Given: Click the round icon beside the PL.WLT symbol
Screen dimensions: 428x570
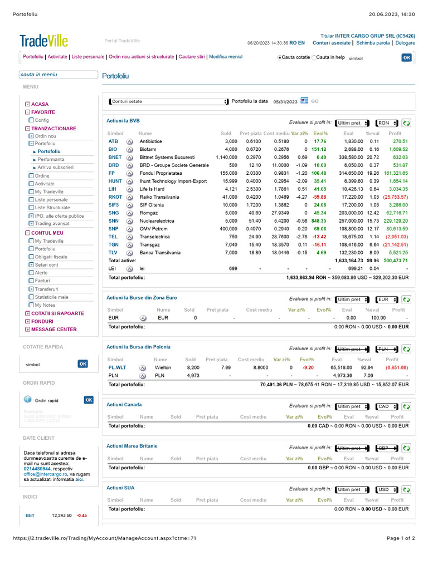Looking at the screenshot, I should point(143,368).
